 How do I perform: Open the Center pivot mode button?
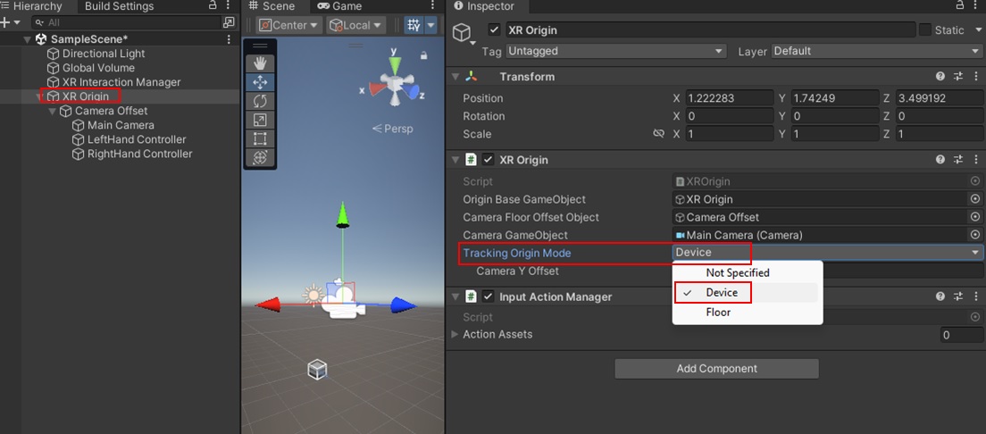click(x=288, y=25)
